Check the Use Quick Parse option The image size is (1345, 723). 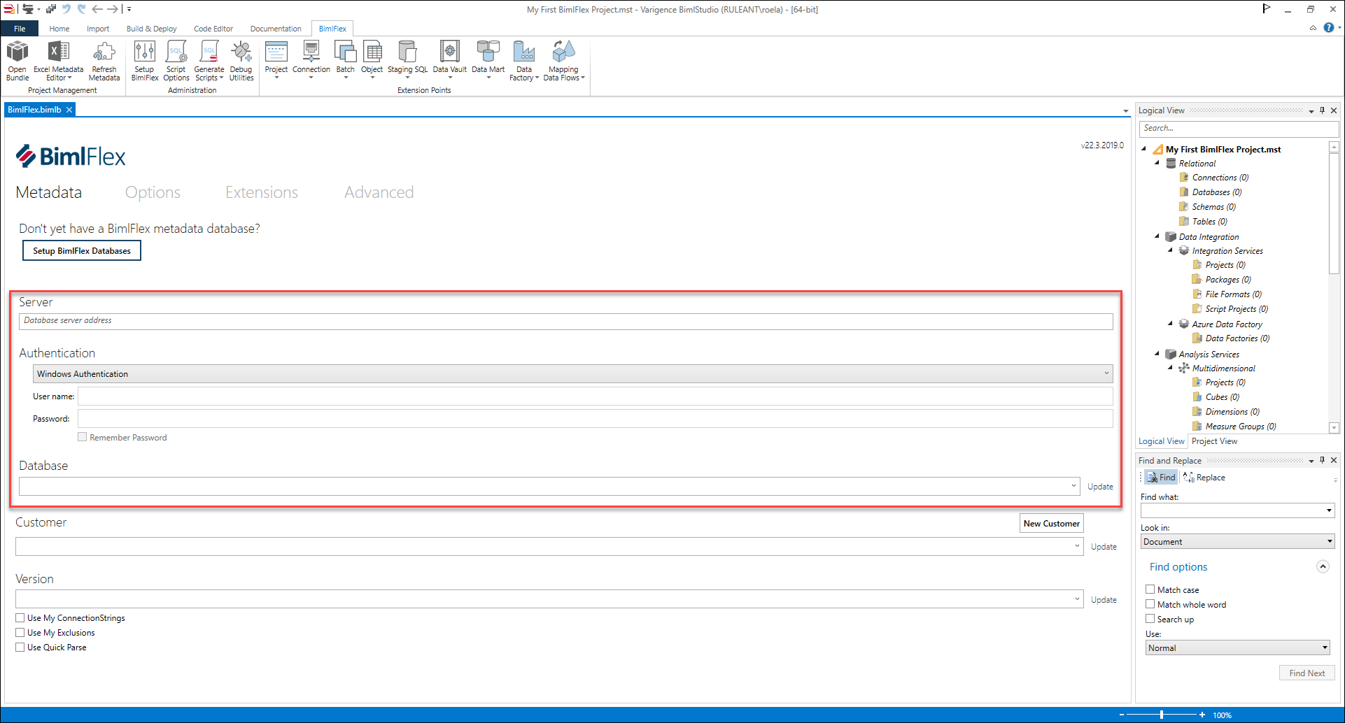[20, 647]
